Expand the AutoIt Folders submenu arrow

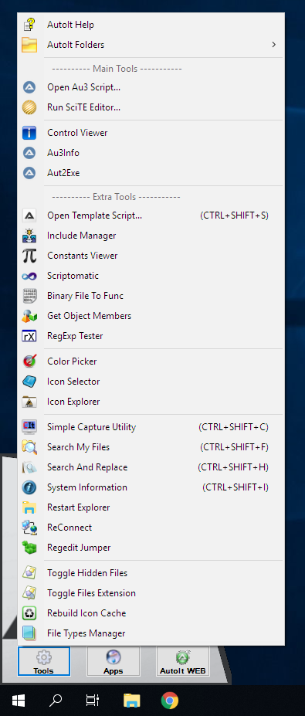(274, 45)
